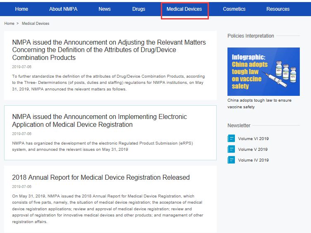Image resolution: width=311 pixels, height=233 pixels.
Task: Open the News navigation tab
Action: 105,9
